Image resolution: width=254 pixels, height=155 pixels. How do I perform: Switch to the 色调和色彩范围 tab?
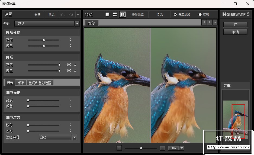click(40, 83)
